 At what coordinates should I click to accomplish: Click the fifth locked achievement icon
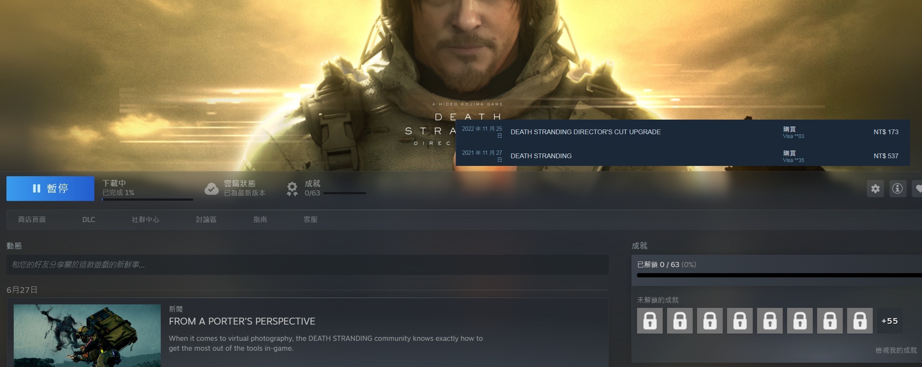770,321
